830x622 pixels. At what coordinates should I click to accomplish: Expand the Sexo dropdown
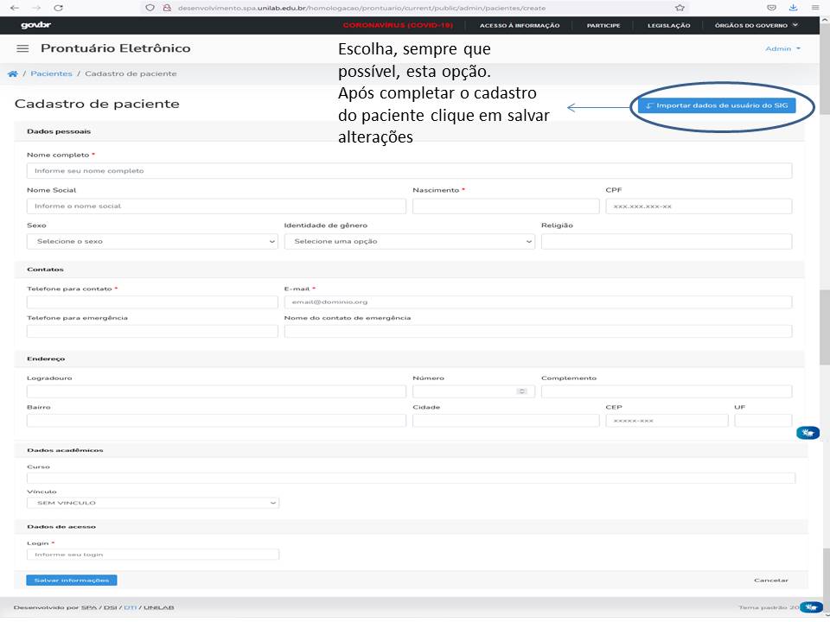tap(152, 242)
